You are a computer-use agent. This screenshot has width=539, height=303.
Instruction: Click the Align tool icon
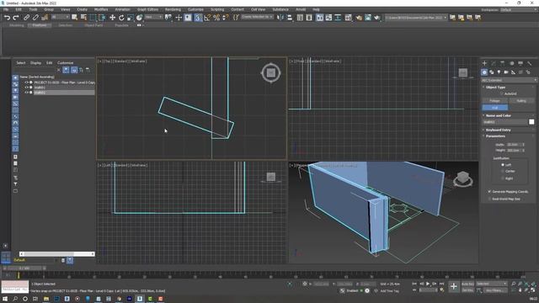pyautogui.click(x=290, y=18)
